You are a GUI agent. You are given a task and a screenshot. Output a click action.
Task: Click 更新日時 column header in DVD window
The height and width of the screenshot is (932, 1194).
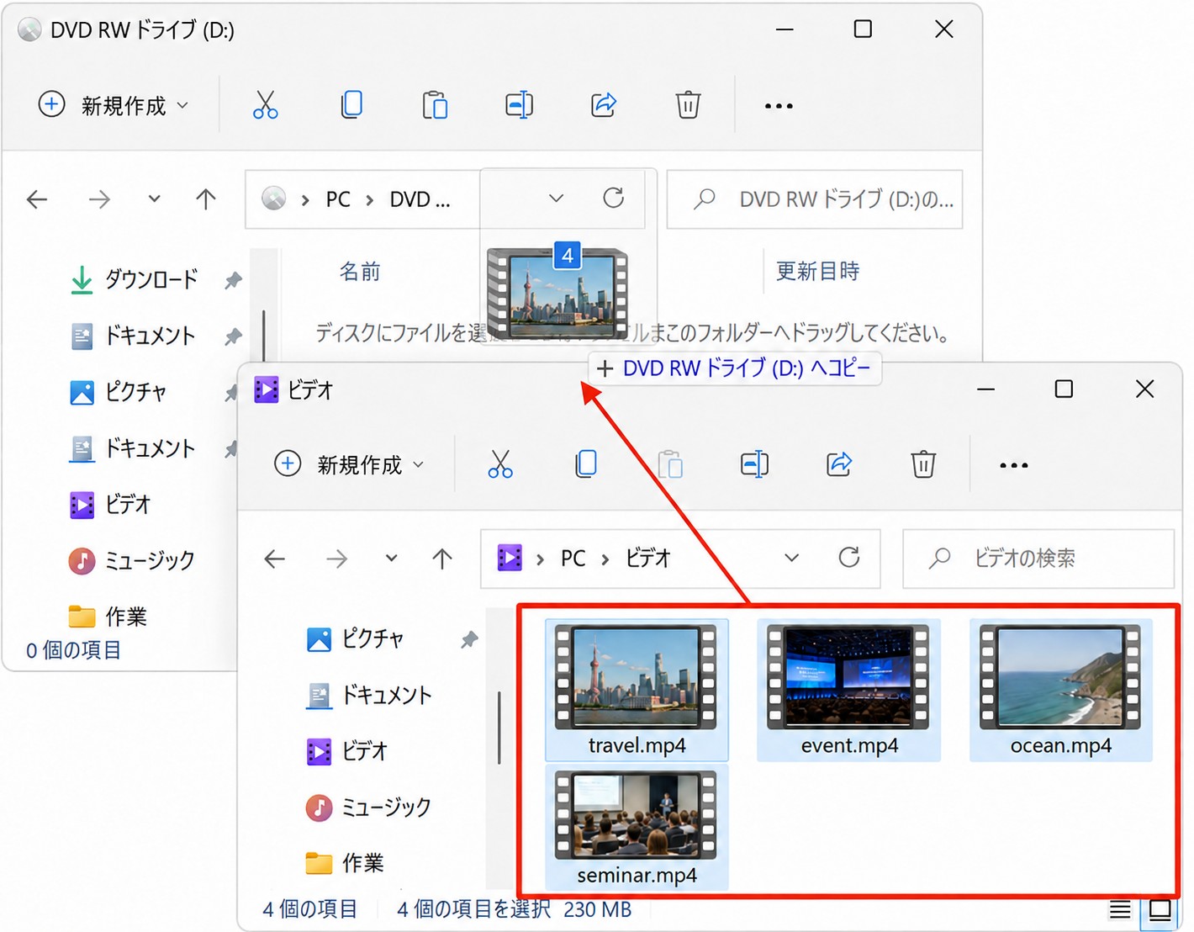(817, 271)
